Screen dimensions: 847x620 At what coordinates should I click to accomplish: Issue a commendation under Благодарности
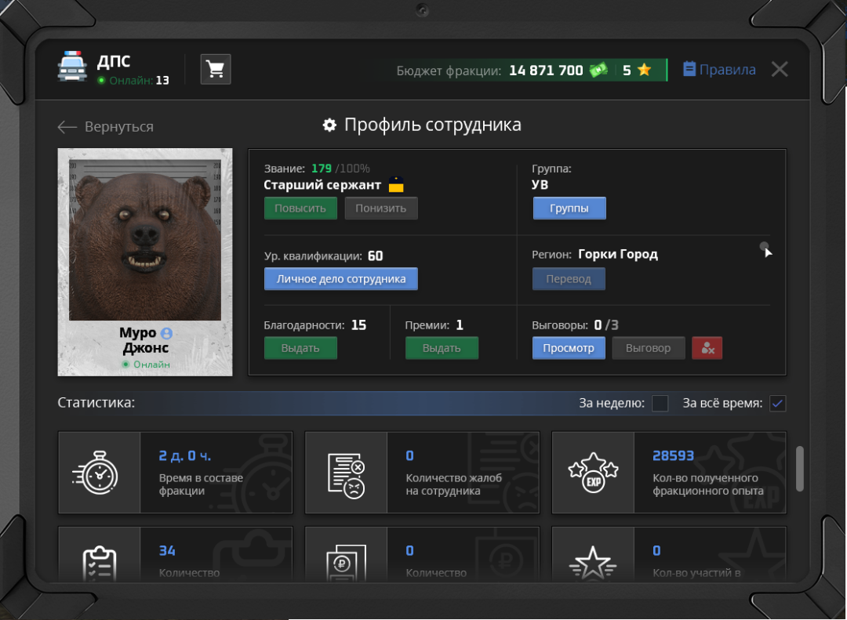(300, 348)
